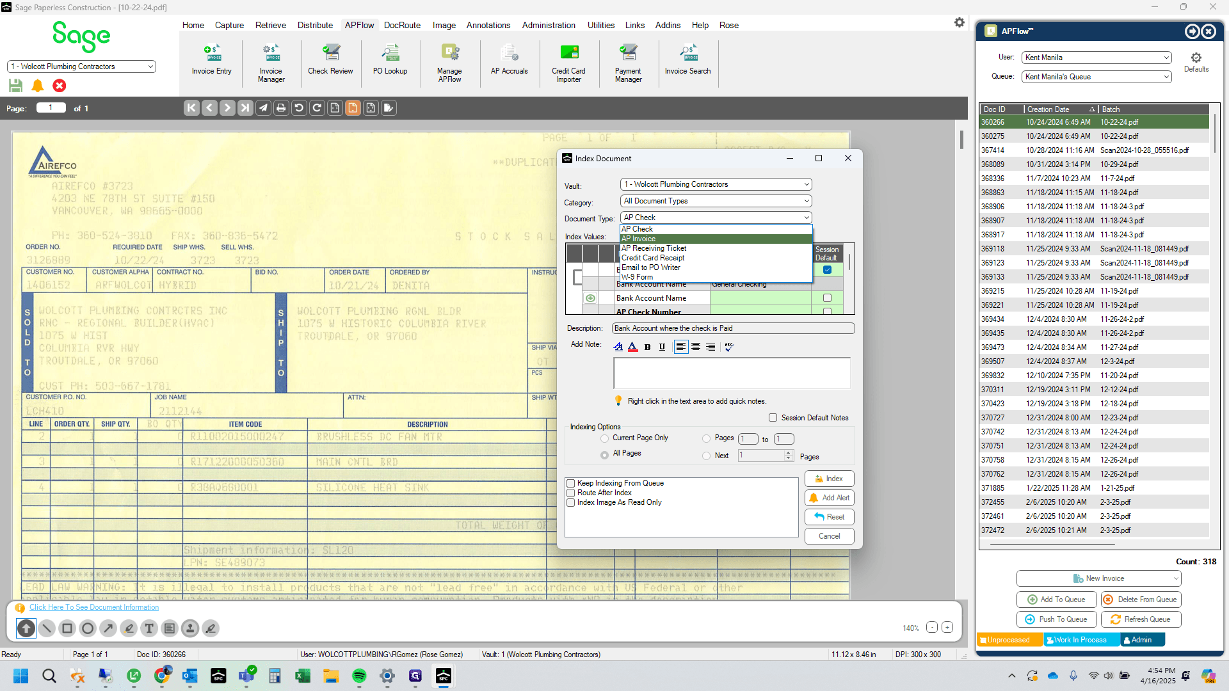Click the red X cancel icon under the company dropdown
Image resolution: width=1229 pixels, height=691 pixels.
pos(60,86)
